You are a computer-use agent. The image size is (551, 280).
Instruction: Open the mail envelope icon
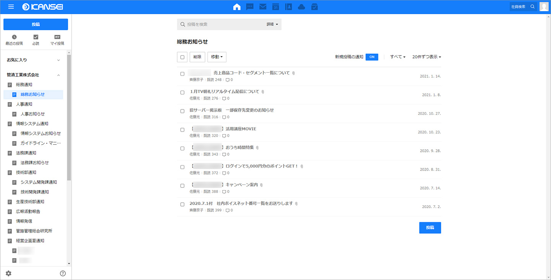(262, 7)
